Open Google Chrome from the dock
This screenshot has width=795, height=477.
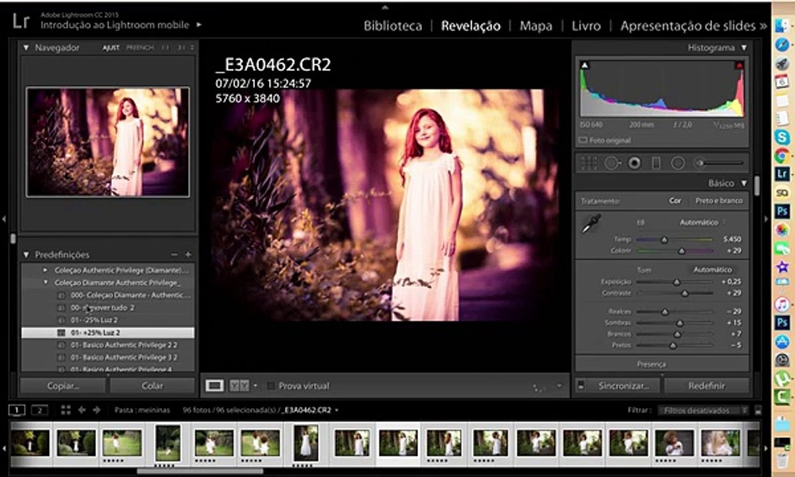pyautogui.click(x=782, y=156)
